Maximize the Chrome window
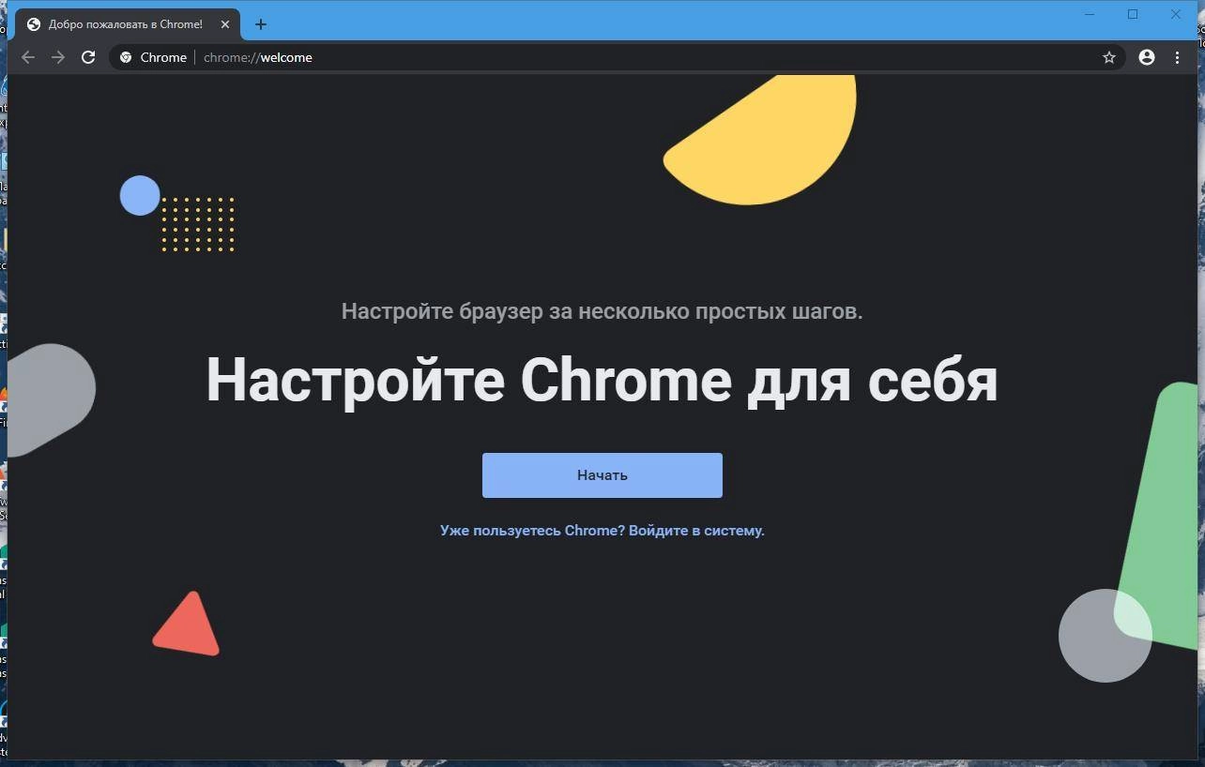1205x767 pixels. [1133, 14]
